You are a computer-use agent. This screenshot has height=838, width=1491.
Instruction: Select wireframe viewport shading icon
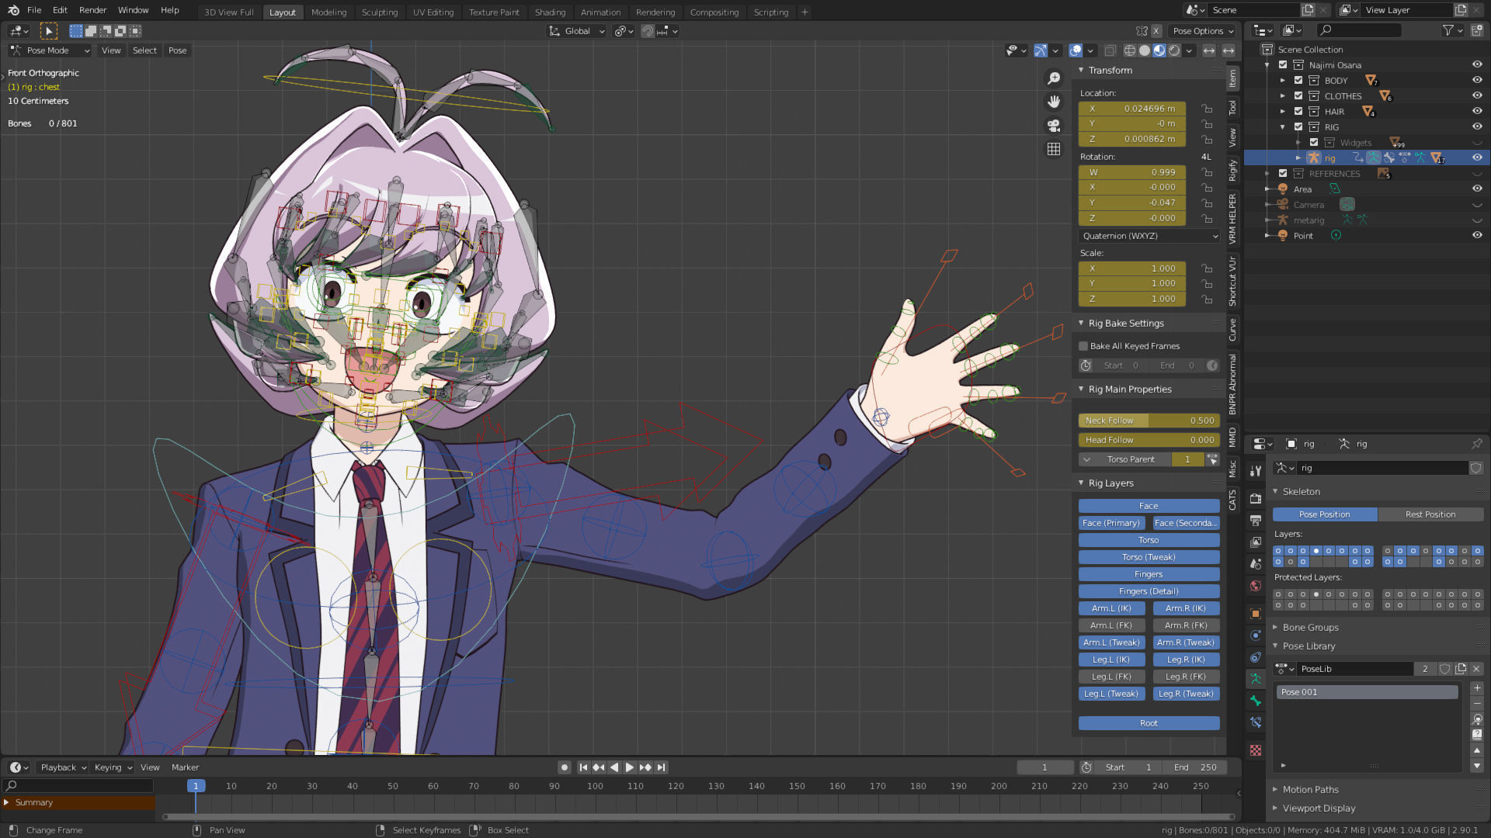1130,50
